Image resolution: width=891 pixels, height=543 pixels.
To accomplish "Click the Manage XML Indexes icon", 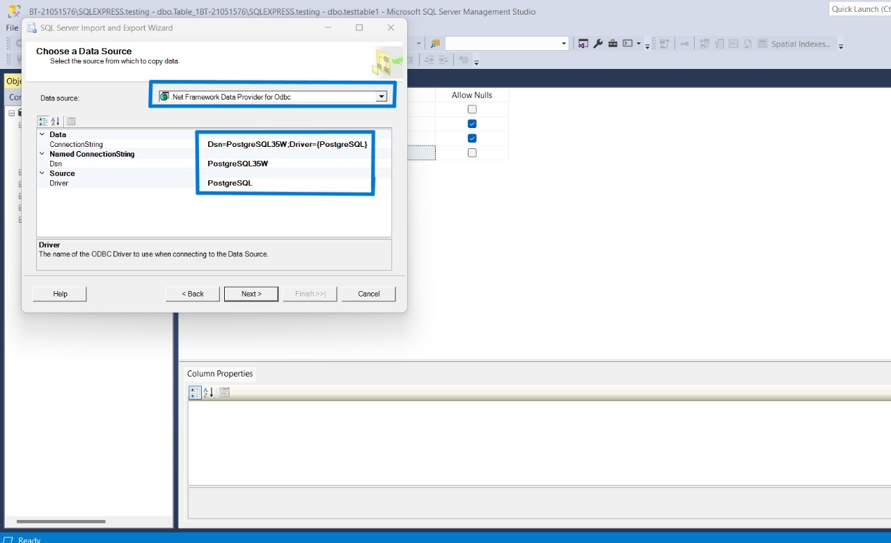I will 748,44.
